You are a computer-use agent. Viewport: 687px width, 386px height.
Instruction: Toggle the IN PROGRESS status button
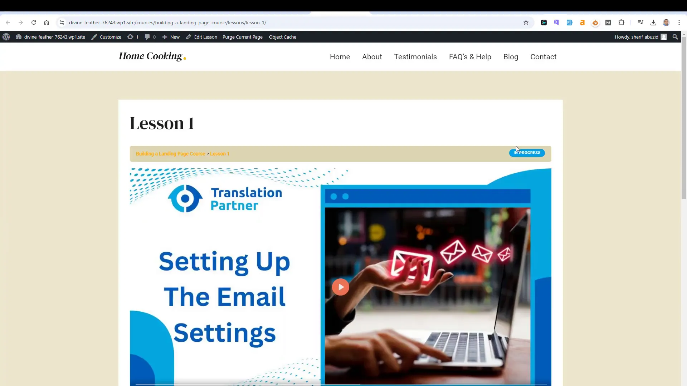527,153
